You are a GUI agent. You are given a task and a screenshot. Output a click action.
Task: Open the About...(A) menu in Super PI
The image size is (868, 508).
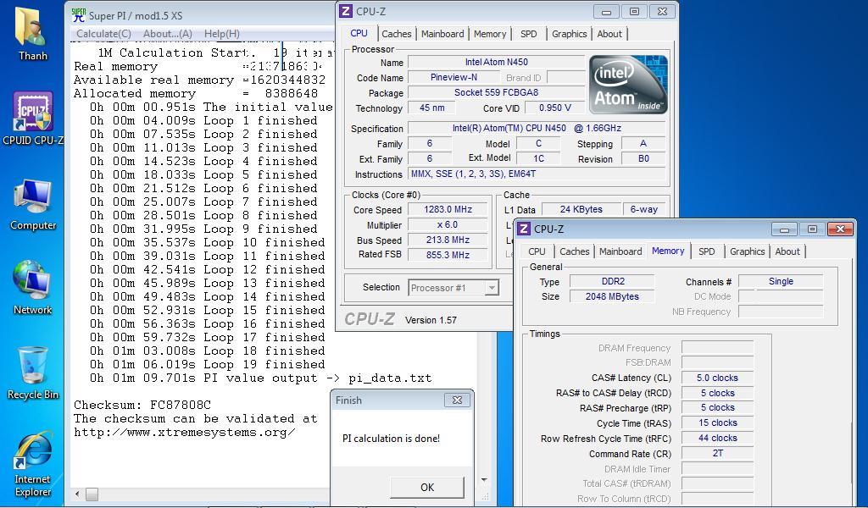click(167, 34)
